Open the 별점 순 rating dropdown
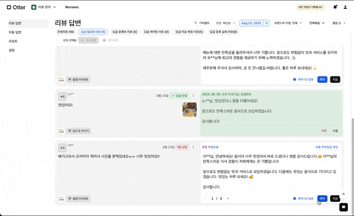Image resolution: width=354 pixels, height=216 pixels. click(x=339, y=23)
